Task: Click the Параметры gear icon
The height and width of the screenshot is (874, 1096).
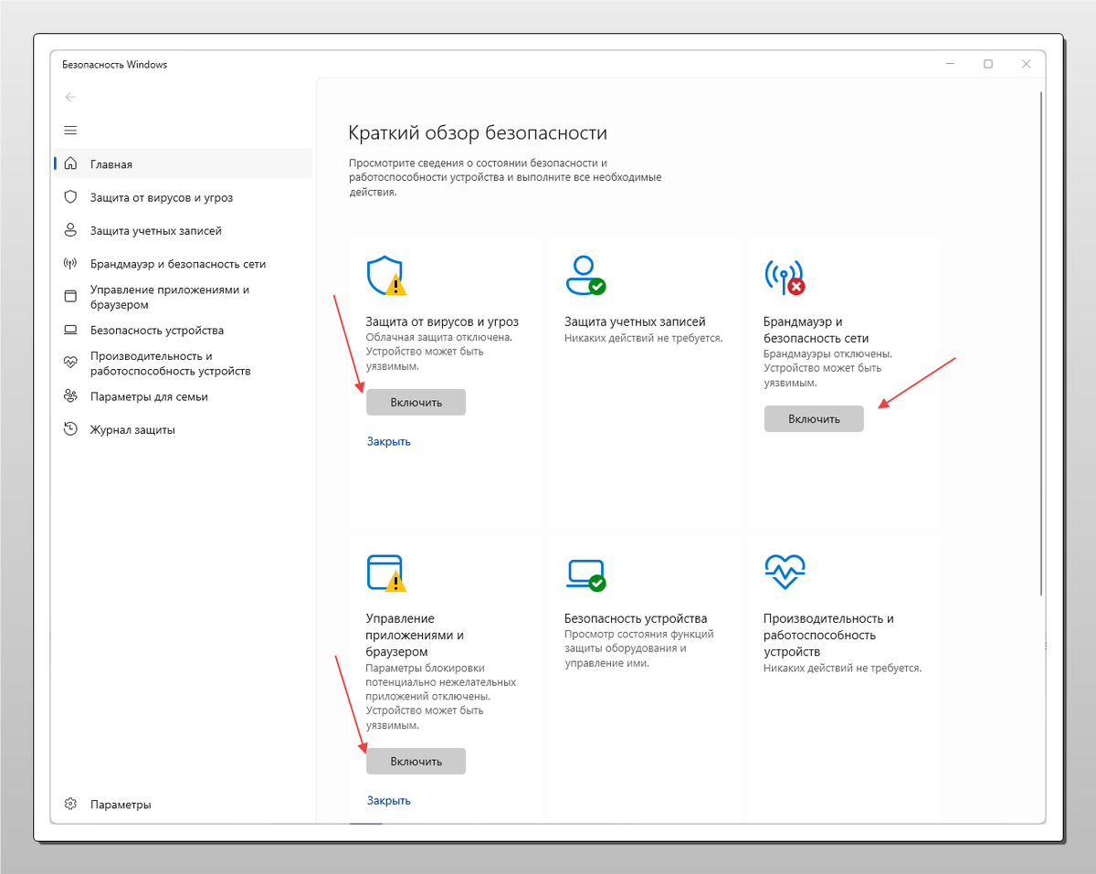Action: tap(70, 805)
